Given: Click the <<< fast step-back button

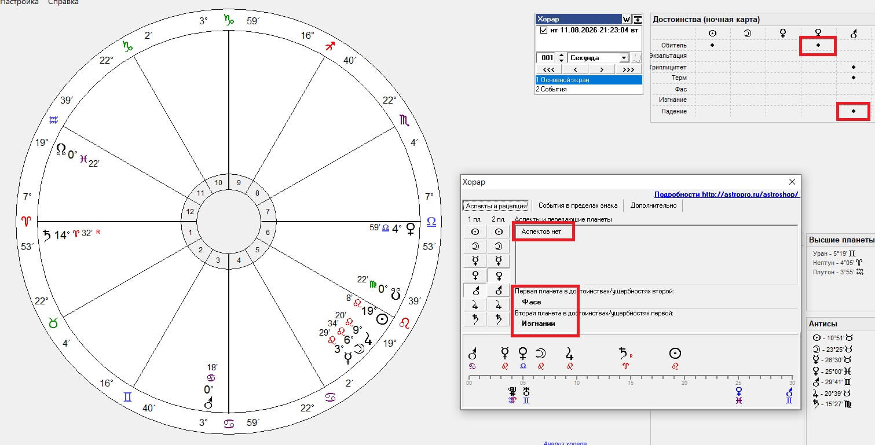Looking at the screenshot, I should 548,69.
